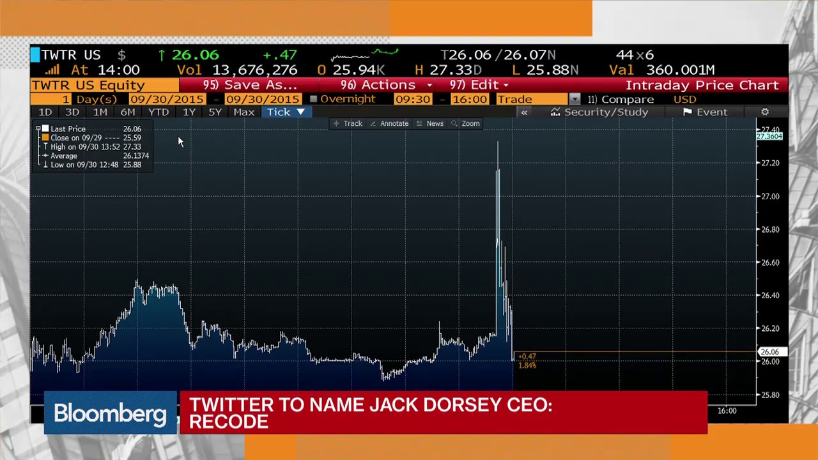Click the Bloomberg logo

110,413
